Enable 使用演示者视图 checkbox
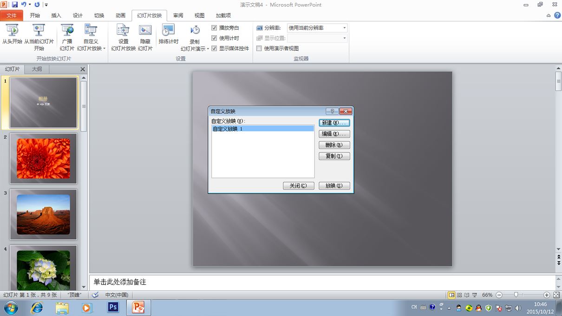 pos(259,48)
